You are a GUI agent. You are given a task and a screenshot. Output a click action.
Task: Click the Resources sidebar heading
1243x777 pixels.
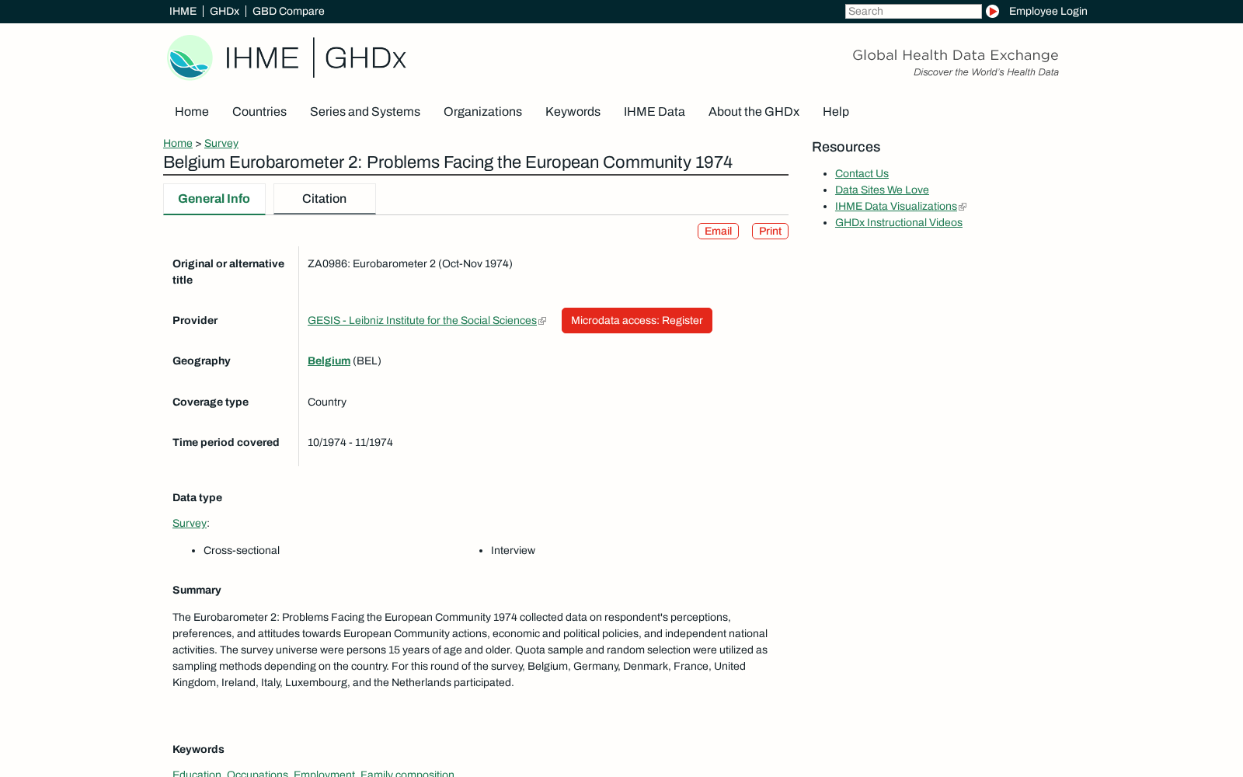click(846, 148)
